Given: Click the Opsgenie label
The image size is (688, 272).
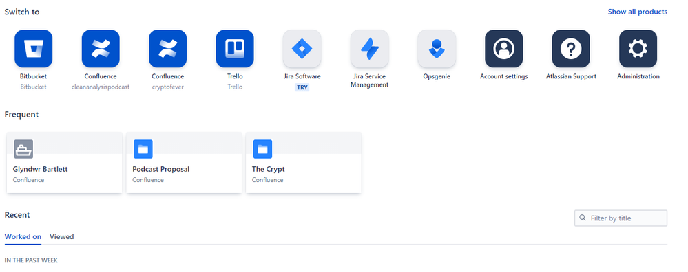Looking at the screenshot, I should pos(437,76).
